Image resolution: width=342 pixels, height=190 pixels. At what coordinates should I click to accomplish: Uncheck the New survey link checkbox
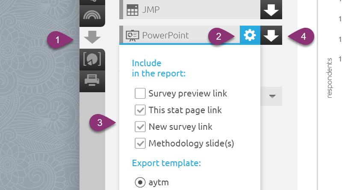tap(140, 127)
